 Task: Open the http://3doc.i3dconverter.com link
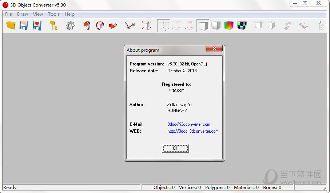pos(193,131)
